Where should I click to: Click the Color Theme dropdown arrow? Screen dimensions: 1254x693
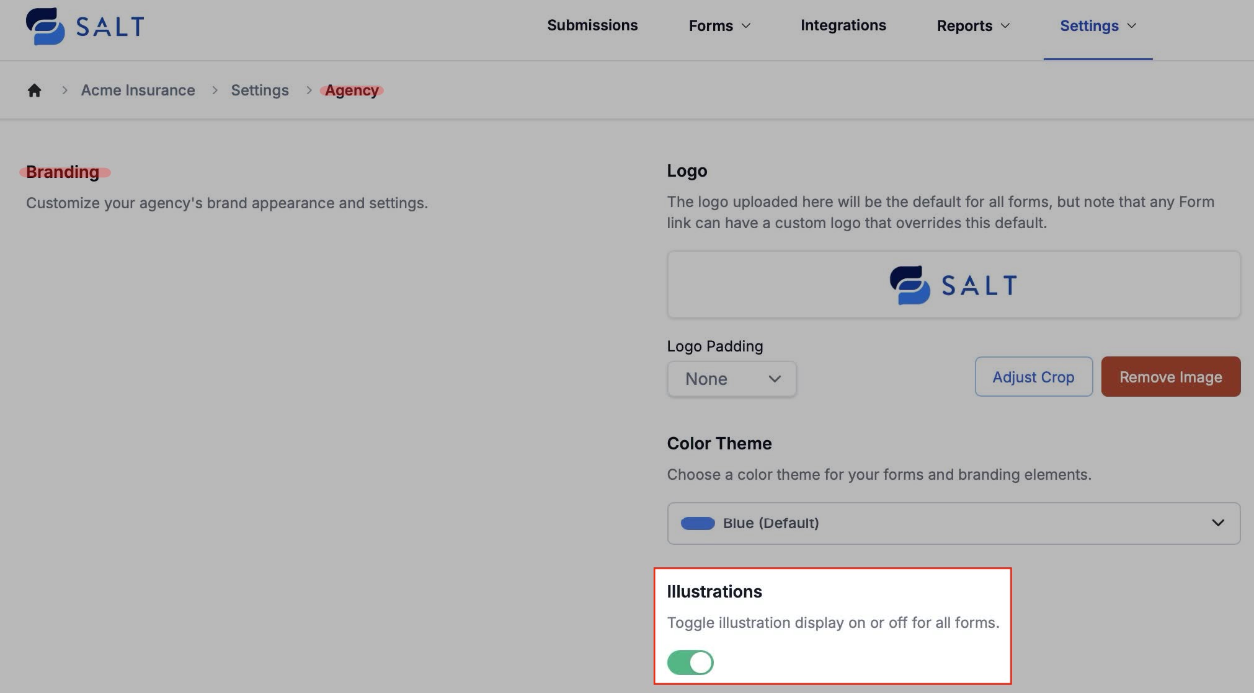click(x=1217, y=523)
